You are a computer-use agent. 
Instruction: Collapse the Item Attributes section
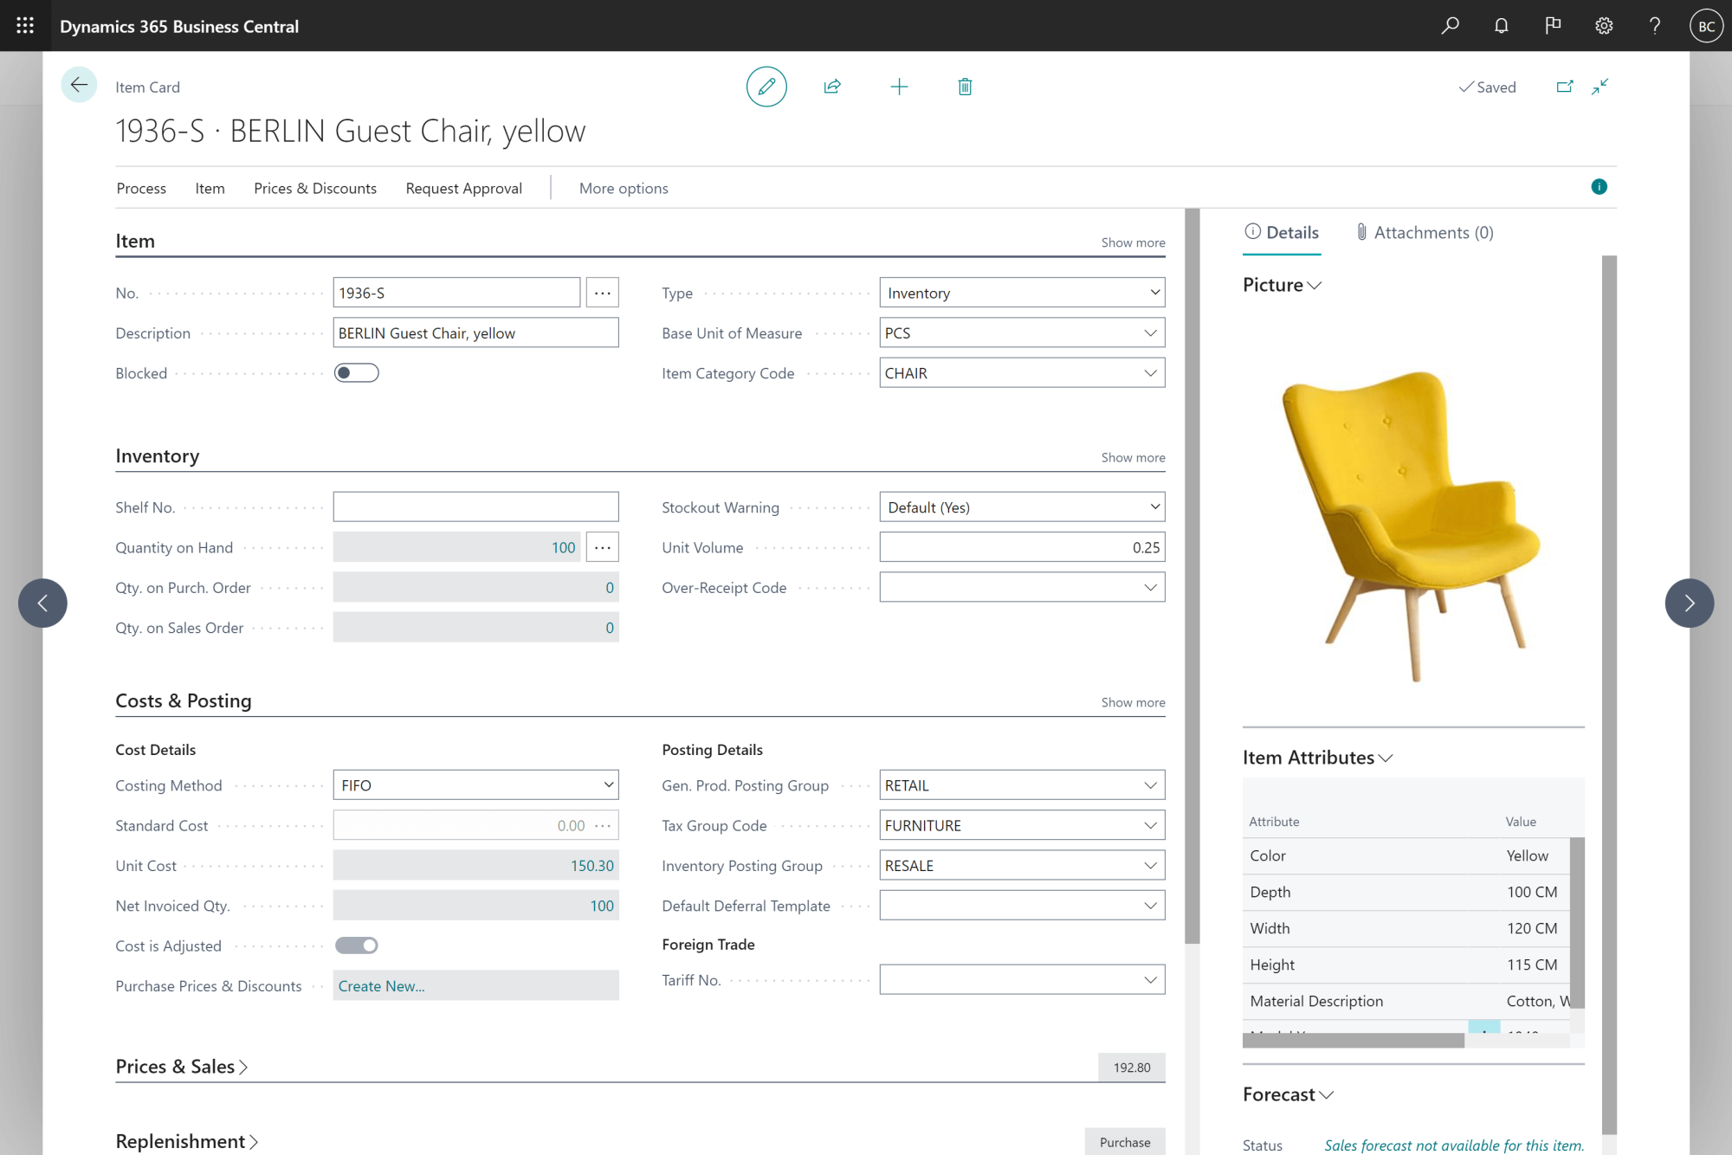point(1386,758)
